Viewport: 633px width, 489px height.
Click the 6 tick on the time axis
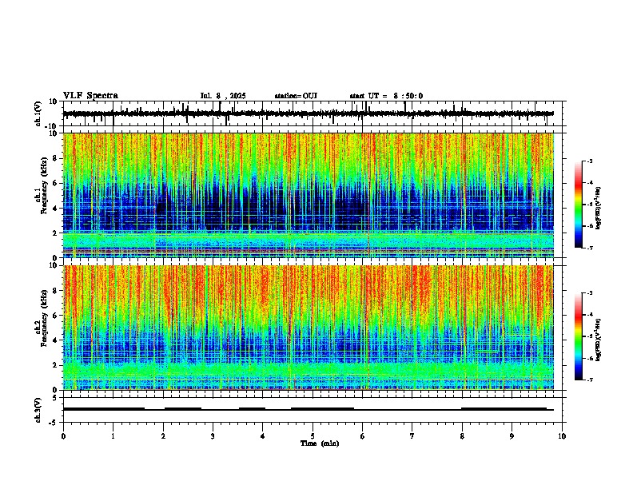tap(363, 436)
